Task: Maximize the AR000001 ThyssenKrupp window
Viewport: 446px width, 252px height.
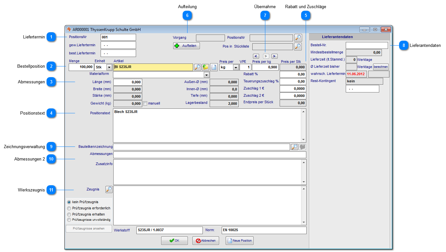Action: pos(375,29)
